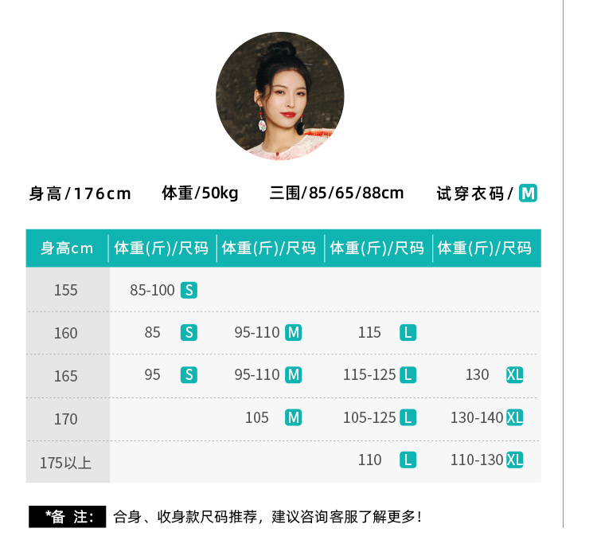Click the L badge in the 175以上 row
Screen dimensions: 597x540
[408, 460]
